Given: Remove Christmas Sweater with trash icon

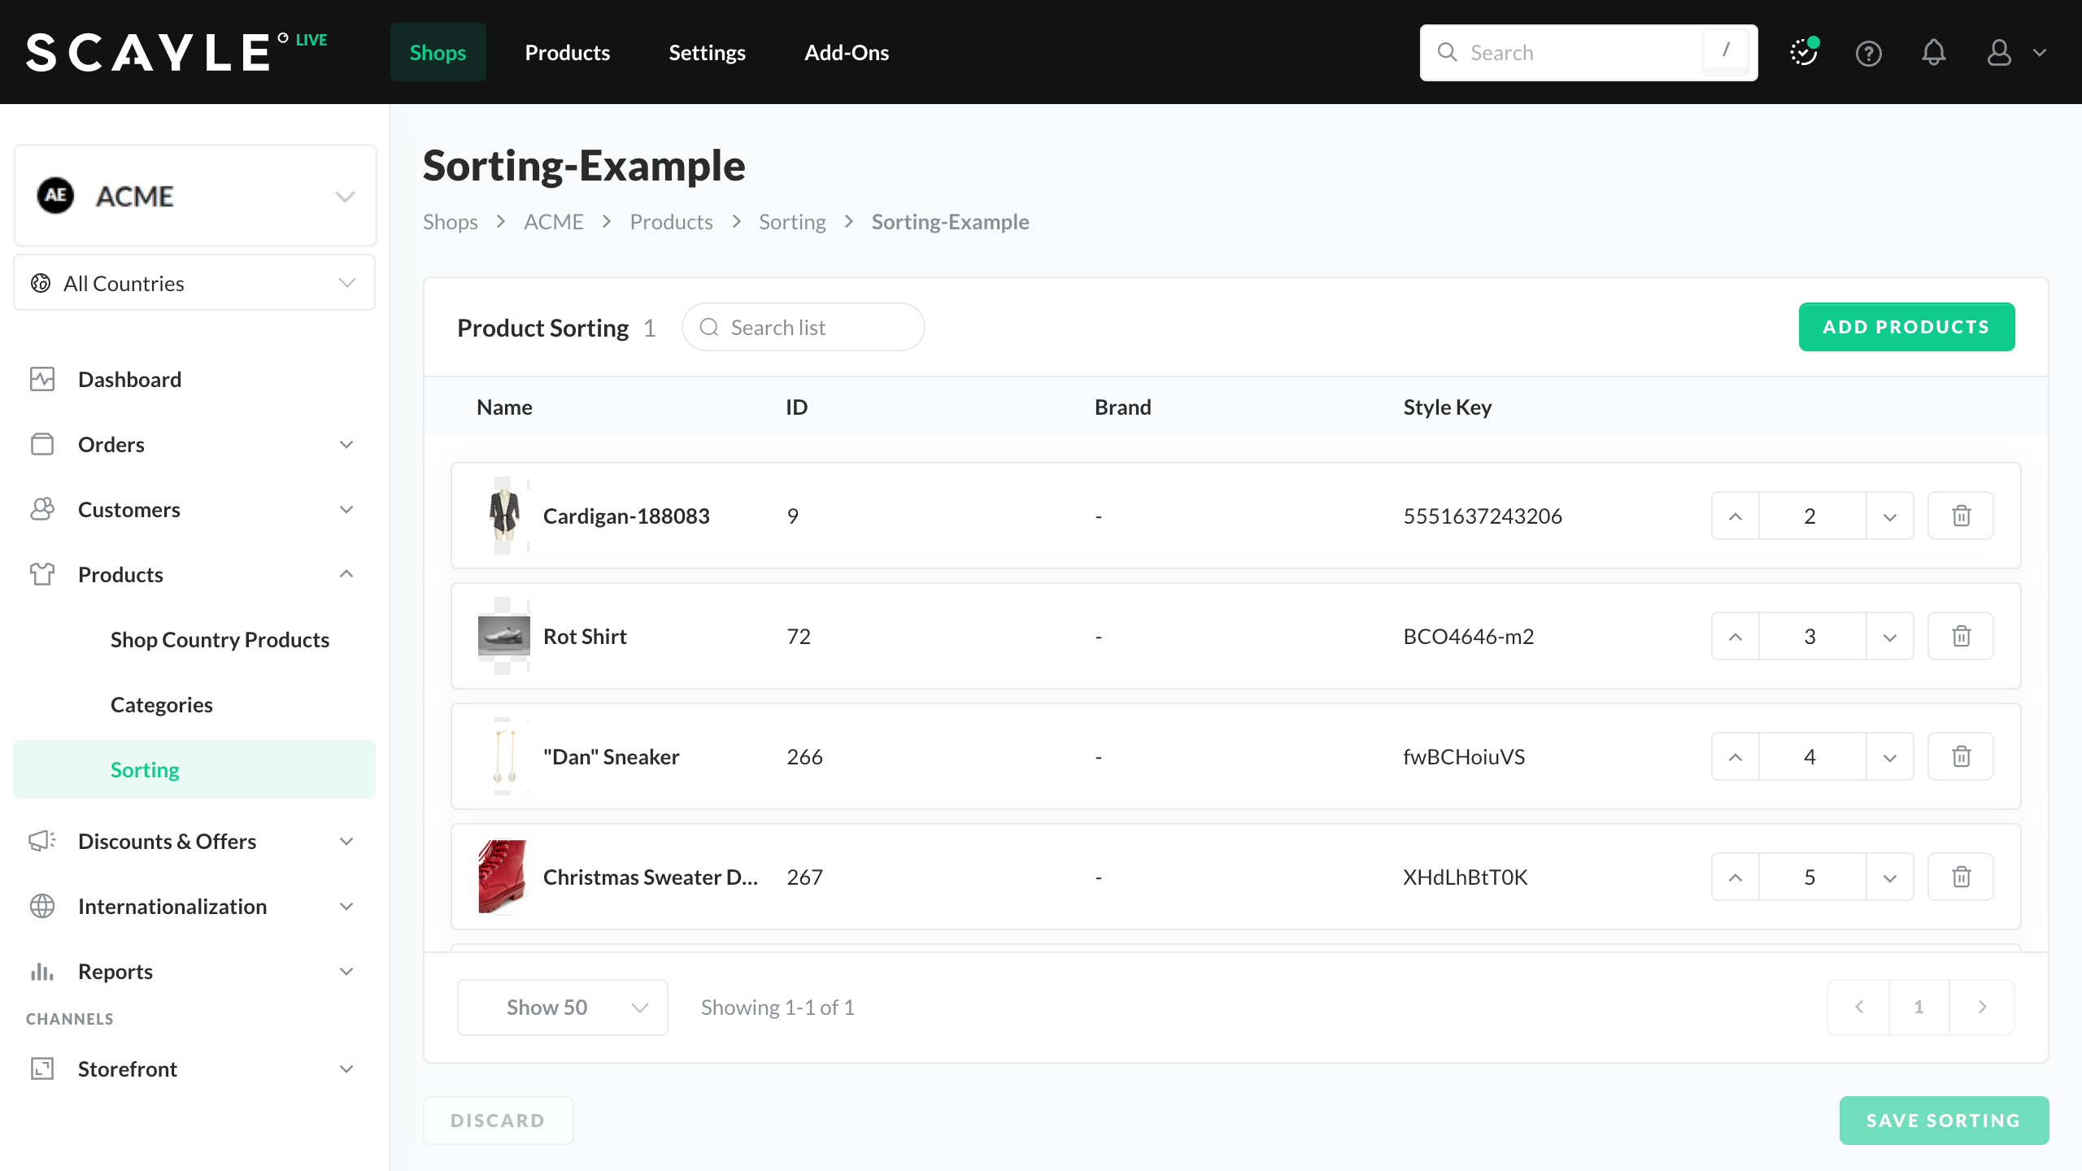Looking at the screenshot, I should click(1961, 877).
